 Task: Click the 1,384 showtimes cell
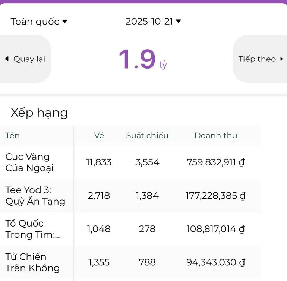point(147,196)
